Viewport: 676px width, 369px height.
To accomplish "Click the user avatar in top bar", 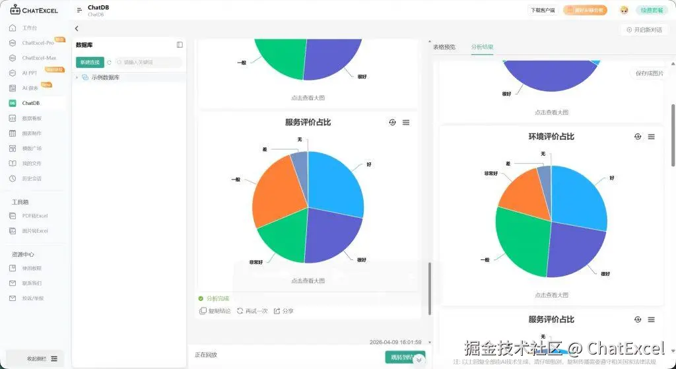I will click(624, 10).
